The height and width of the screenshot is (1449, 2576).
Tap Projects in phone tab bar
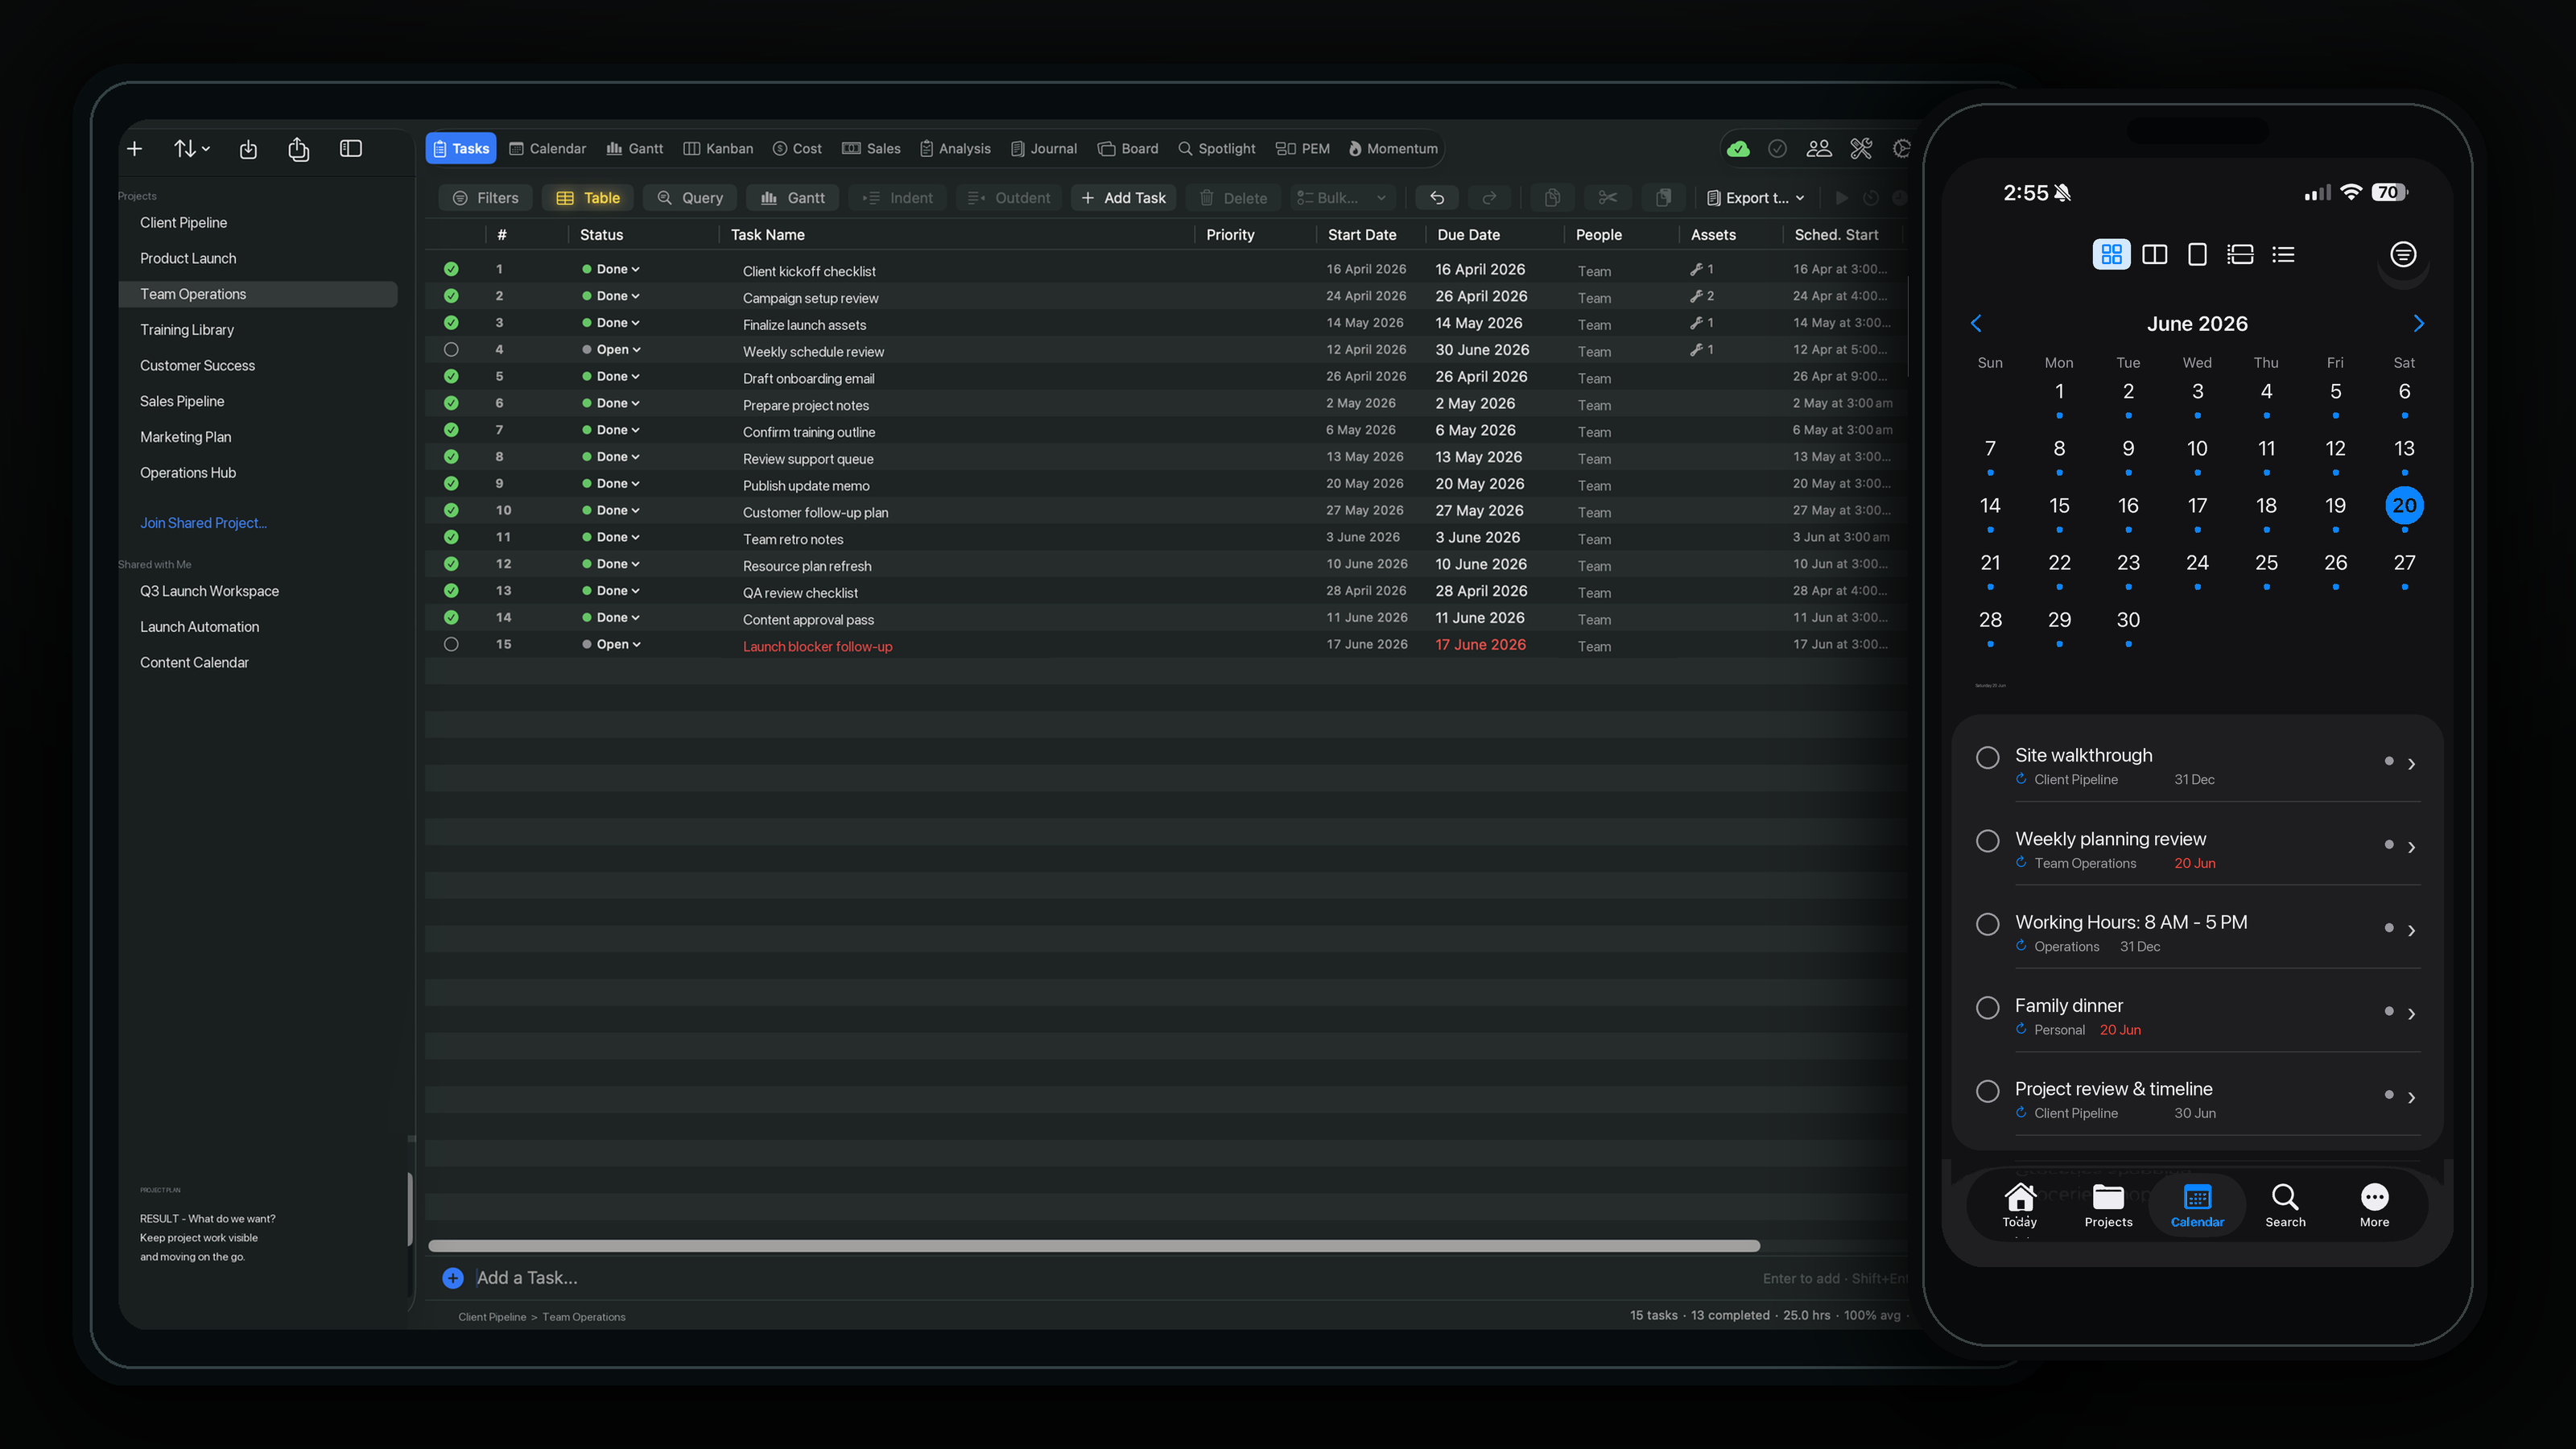[2108, 1206]
